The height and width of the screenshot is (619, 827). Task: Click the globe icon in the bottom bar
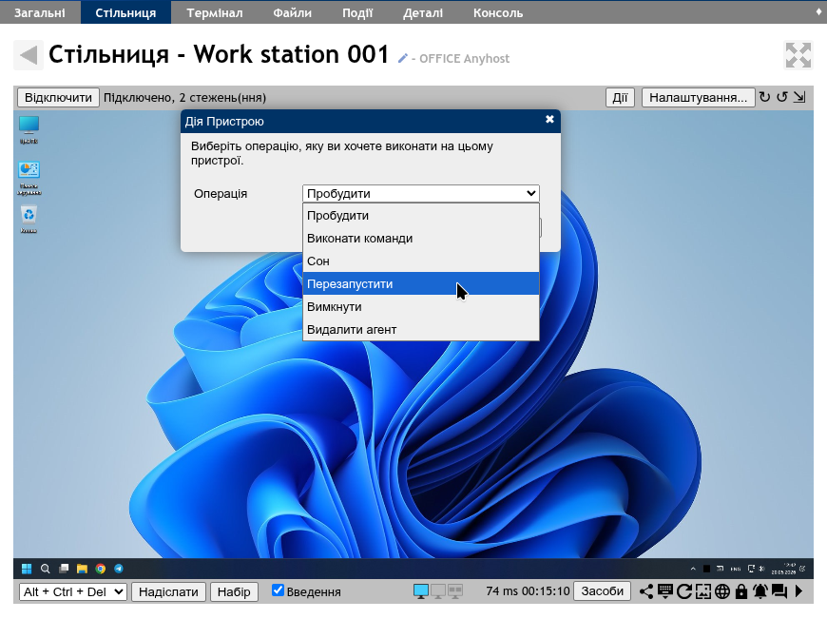[722, 591]
